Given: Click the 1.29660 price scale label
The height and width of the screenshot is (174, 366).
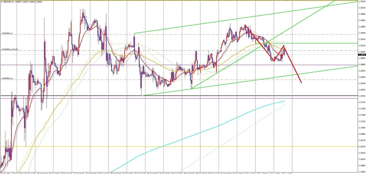Looking at the screenshot, I should 362,27.
